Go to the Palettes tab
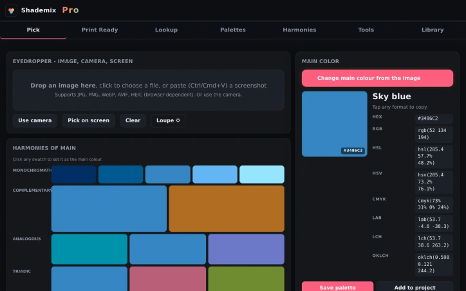The width and height of the screenshot is (466, 291). coord(233,30)
